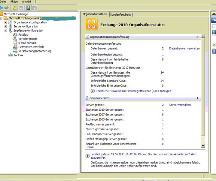Image resolution: width=216 pixels, height=181 pixels.
Task: Click the Serverkonfiguration server icon
Action: (x=11, y=27)
